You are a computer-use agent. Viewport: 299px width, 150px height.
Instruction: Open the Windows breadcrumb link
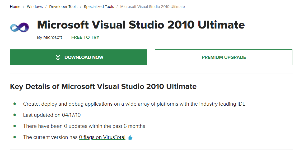click(x=35, y=7)
